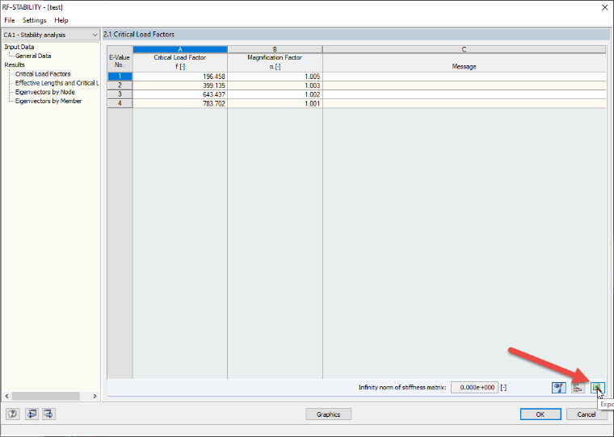The width and height of the screenshot is (614, 437).
Task: Go to the previous table window
Action: click(32, 414)
